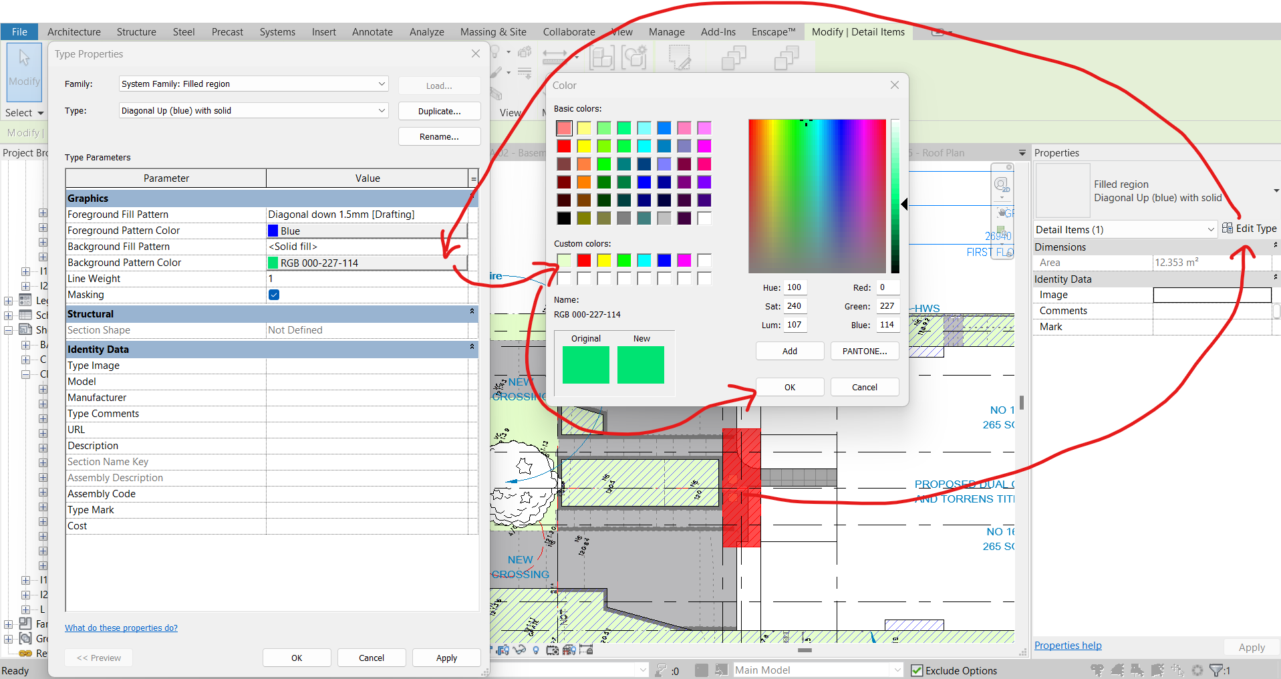Click the 2D navigation wheel icon
This screenshot has width=1281, height=679.
(x=1001, y=184)
